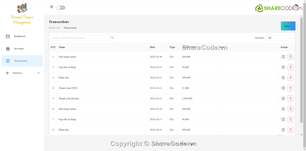
Task: View details of Nạp tiền di động row 2
Action: click(283, 67)
